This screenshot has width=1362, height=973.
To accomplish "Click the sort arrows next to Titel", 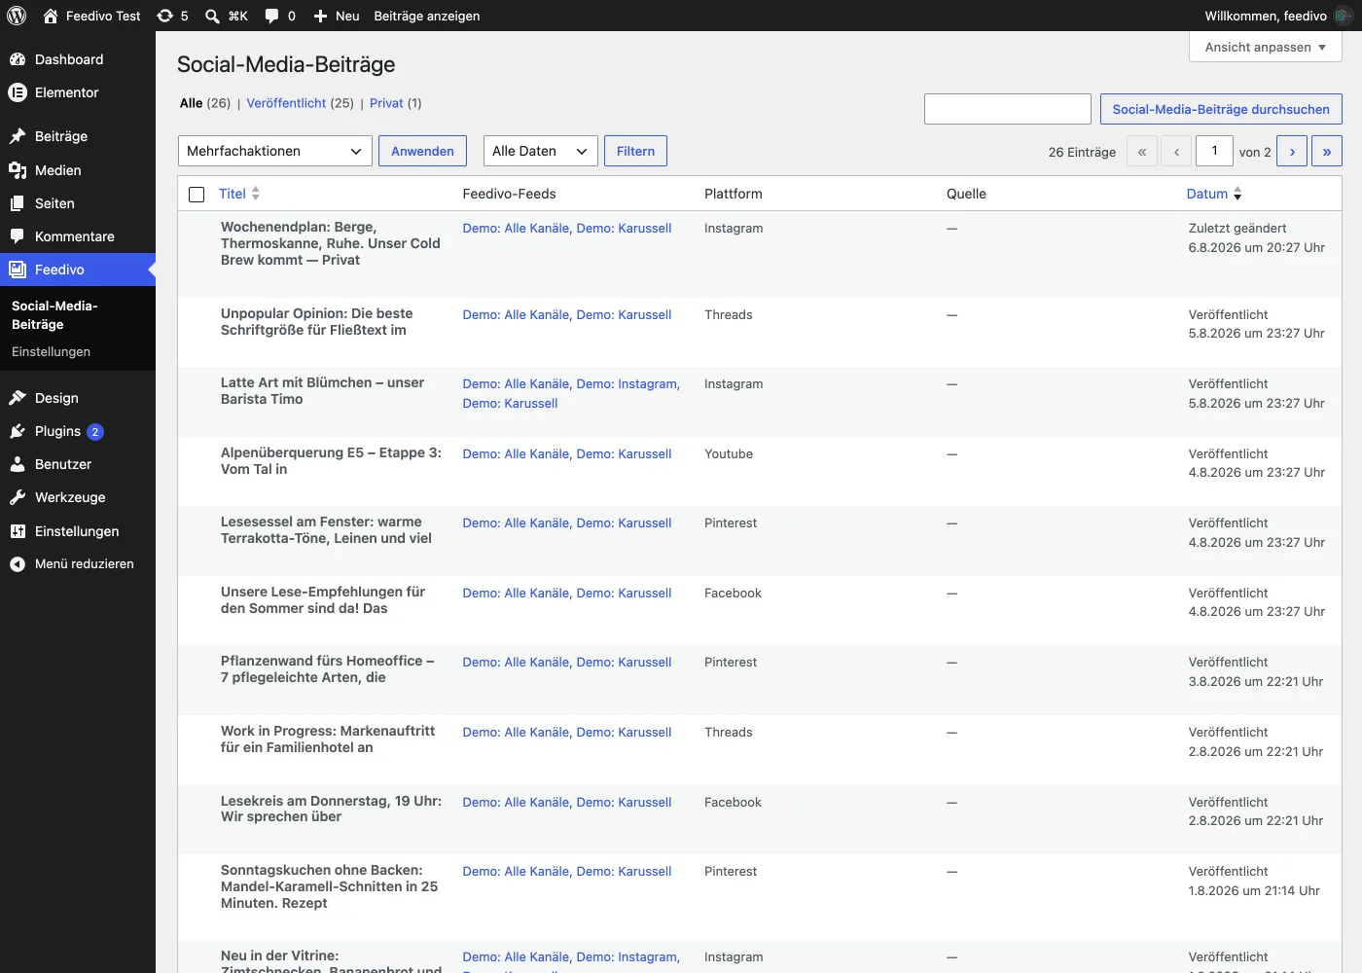I will tap(256, 194).
